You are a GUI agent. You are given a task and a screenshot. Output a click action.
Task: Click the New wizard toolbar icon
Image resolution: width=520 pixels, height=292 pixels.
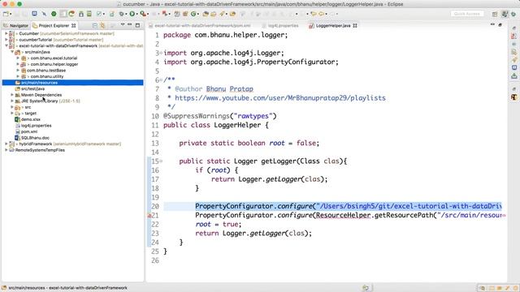[x=6, y=14]
